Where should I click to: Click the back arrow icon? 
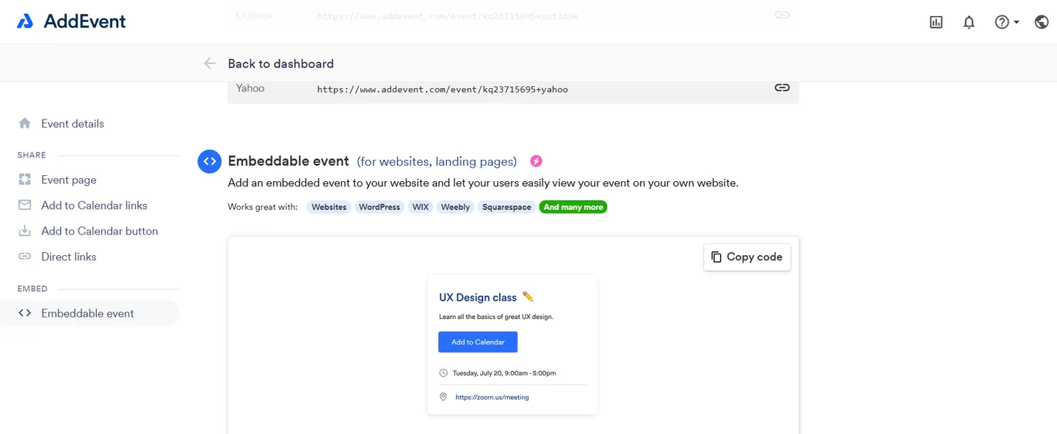coord(210,64)
